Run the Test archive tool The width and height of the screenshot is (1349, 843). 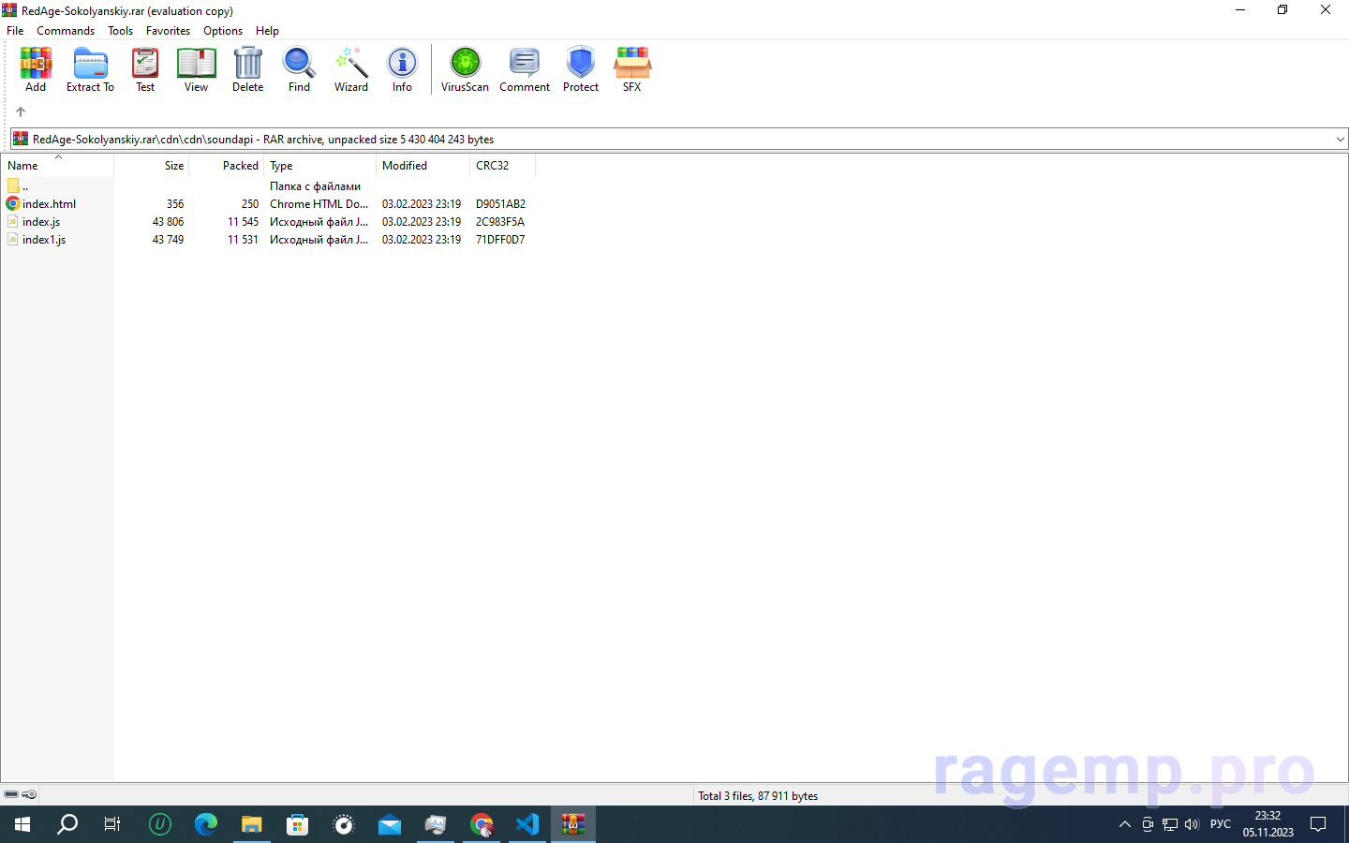(145, 69)
